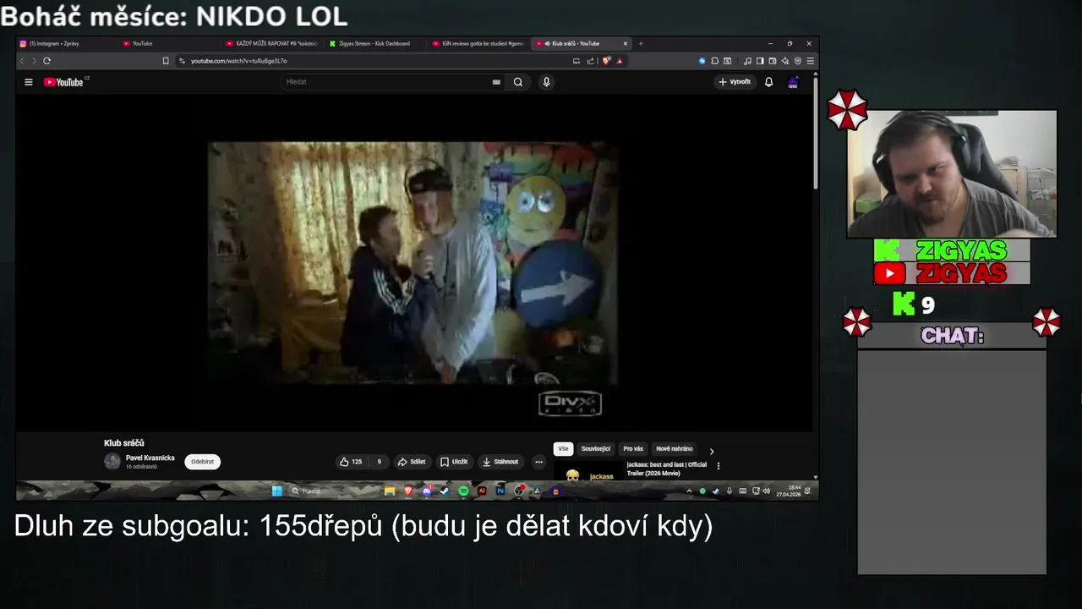The height and width of the screenshot is (609, 1082).
Task: Open the YouTube account avatar menu
Action: (793, 82)
